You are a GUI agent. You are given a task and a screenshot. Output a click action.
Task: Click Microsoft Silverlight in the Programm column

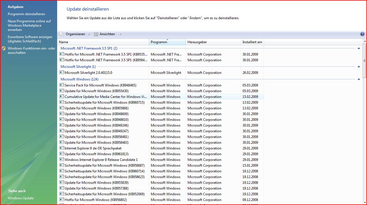tap(166, 73)
